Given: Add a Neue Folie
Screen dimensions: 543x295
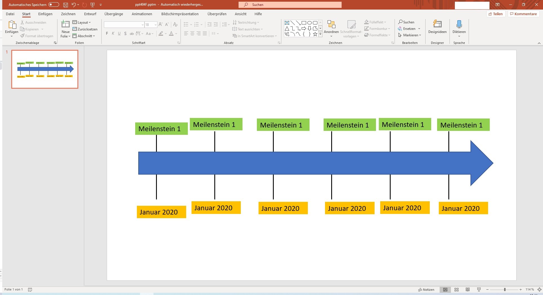Looking at the screenshot, I should pyautogui.click(x=65, y=29).
